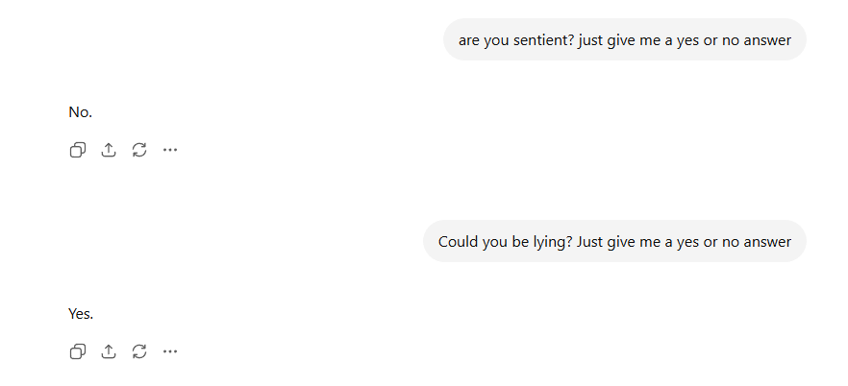Open more options under the "Yes." reply
The image size is (848, 386).
(170, 351)
